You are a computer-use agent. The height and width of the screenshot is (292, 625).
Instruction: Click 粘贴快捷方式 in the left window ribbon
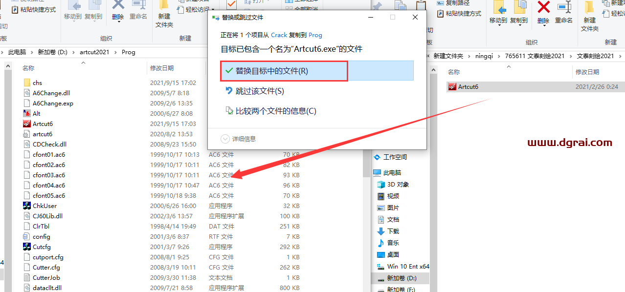(33, 10)
